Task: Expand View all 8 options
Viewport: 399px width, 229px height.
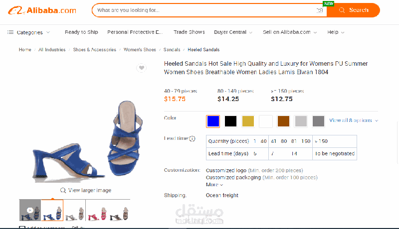Action: coord(353,120)
